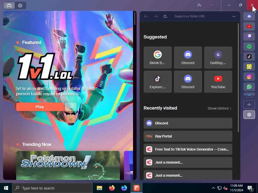
Task: Click the games panel vertical scrollbar
Action: tap(135, 18)
